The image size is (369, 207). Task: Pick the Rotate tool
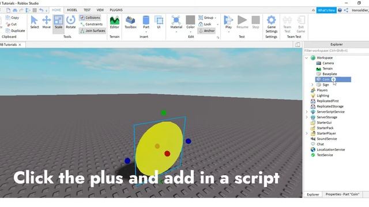tap(70, 22)
